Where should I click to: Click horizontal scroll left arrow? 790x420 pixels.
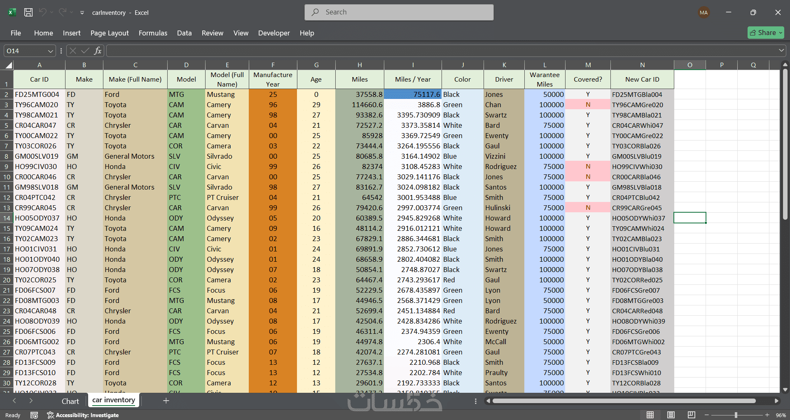[488, 401]
